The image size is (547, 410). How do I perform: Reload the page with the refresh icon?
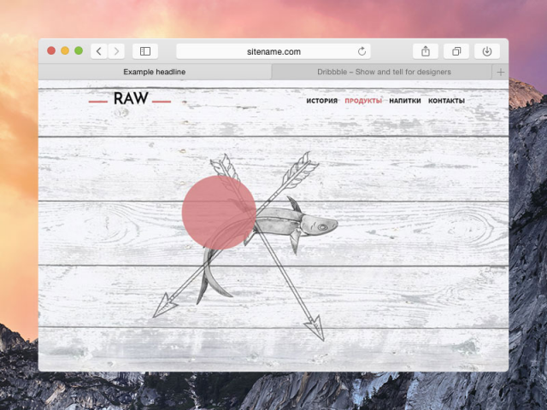point(362,51)
